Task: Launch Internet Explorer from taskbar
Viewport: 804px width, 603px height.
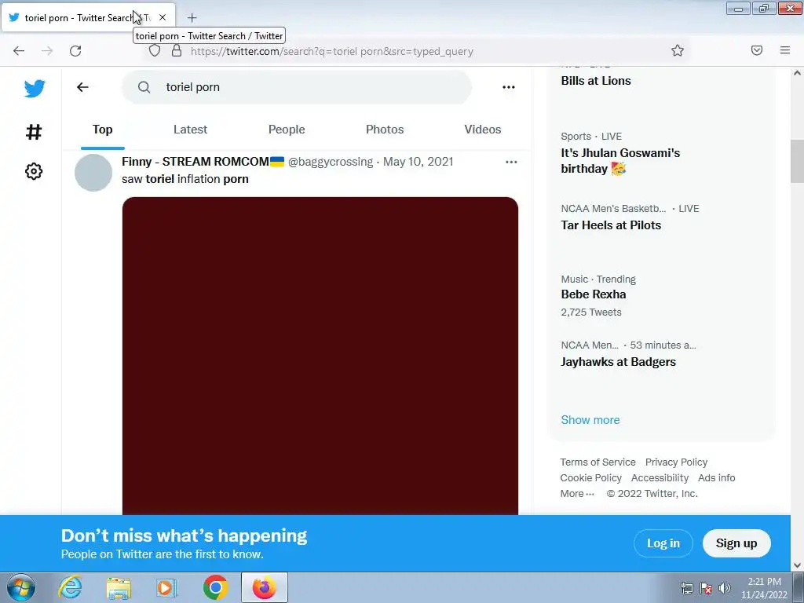Action: coord(70,587)
